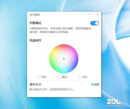The width and height of the screenshot is (130, 109).
Task: Click the 显示管理 window title
Action: coord(35,15)
